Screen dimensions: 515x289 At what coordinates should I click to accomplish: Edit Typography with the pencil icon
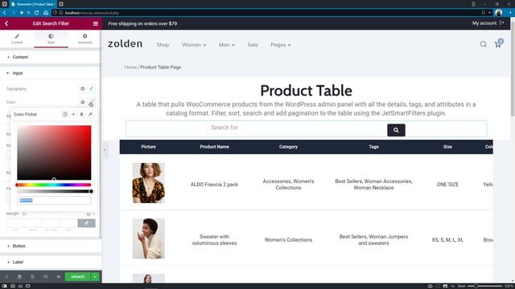[x=91, y=89]
